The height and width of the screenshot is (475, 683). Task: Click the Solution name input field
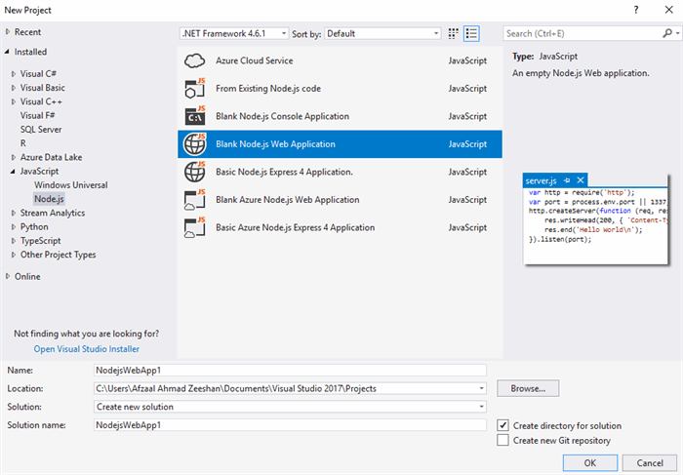[x=290, y=425]
